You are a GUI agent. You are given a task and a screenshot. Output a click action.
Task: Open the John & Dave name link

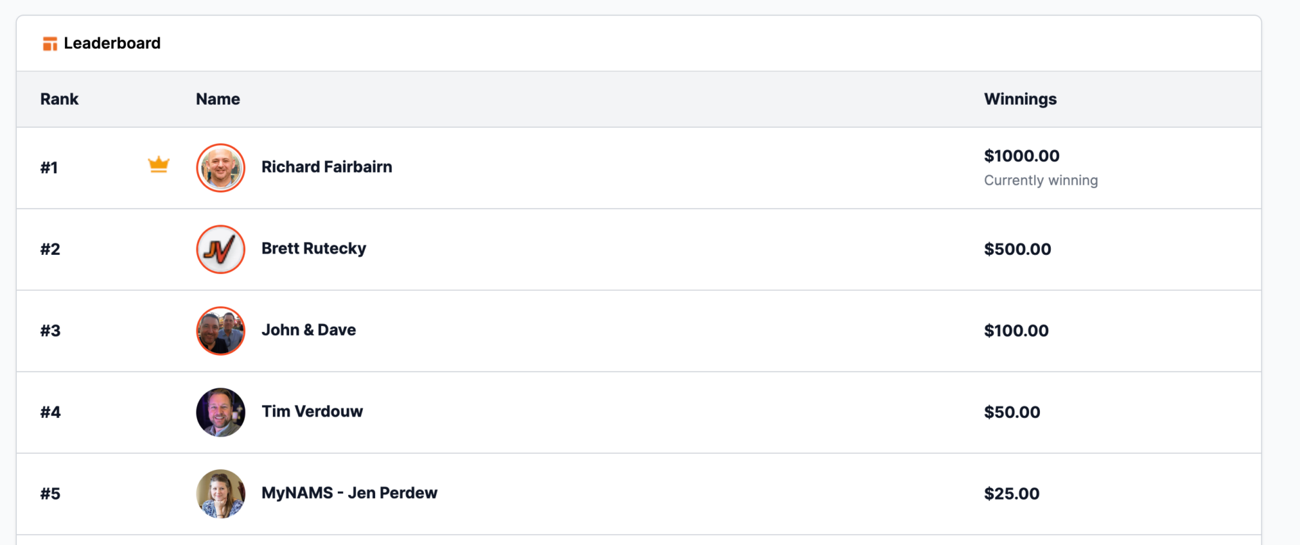pyautogui.click(x=309, y=330)
